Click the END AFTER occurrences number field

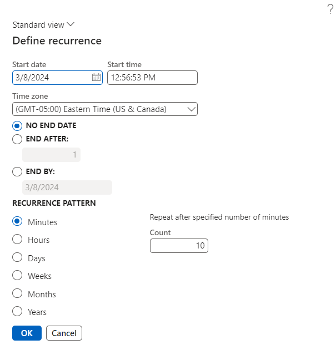51,155
